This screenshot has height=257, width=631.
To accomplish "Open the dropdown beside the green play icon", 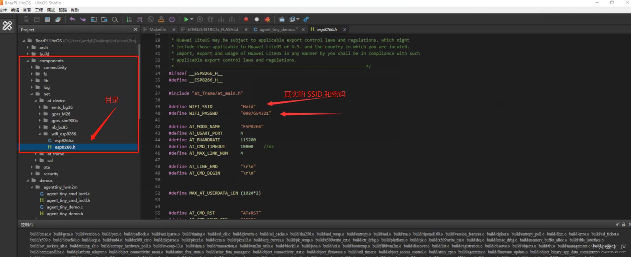I will (192, 19).
